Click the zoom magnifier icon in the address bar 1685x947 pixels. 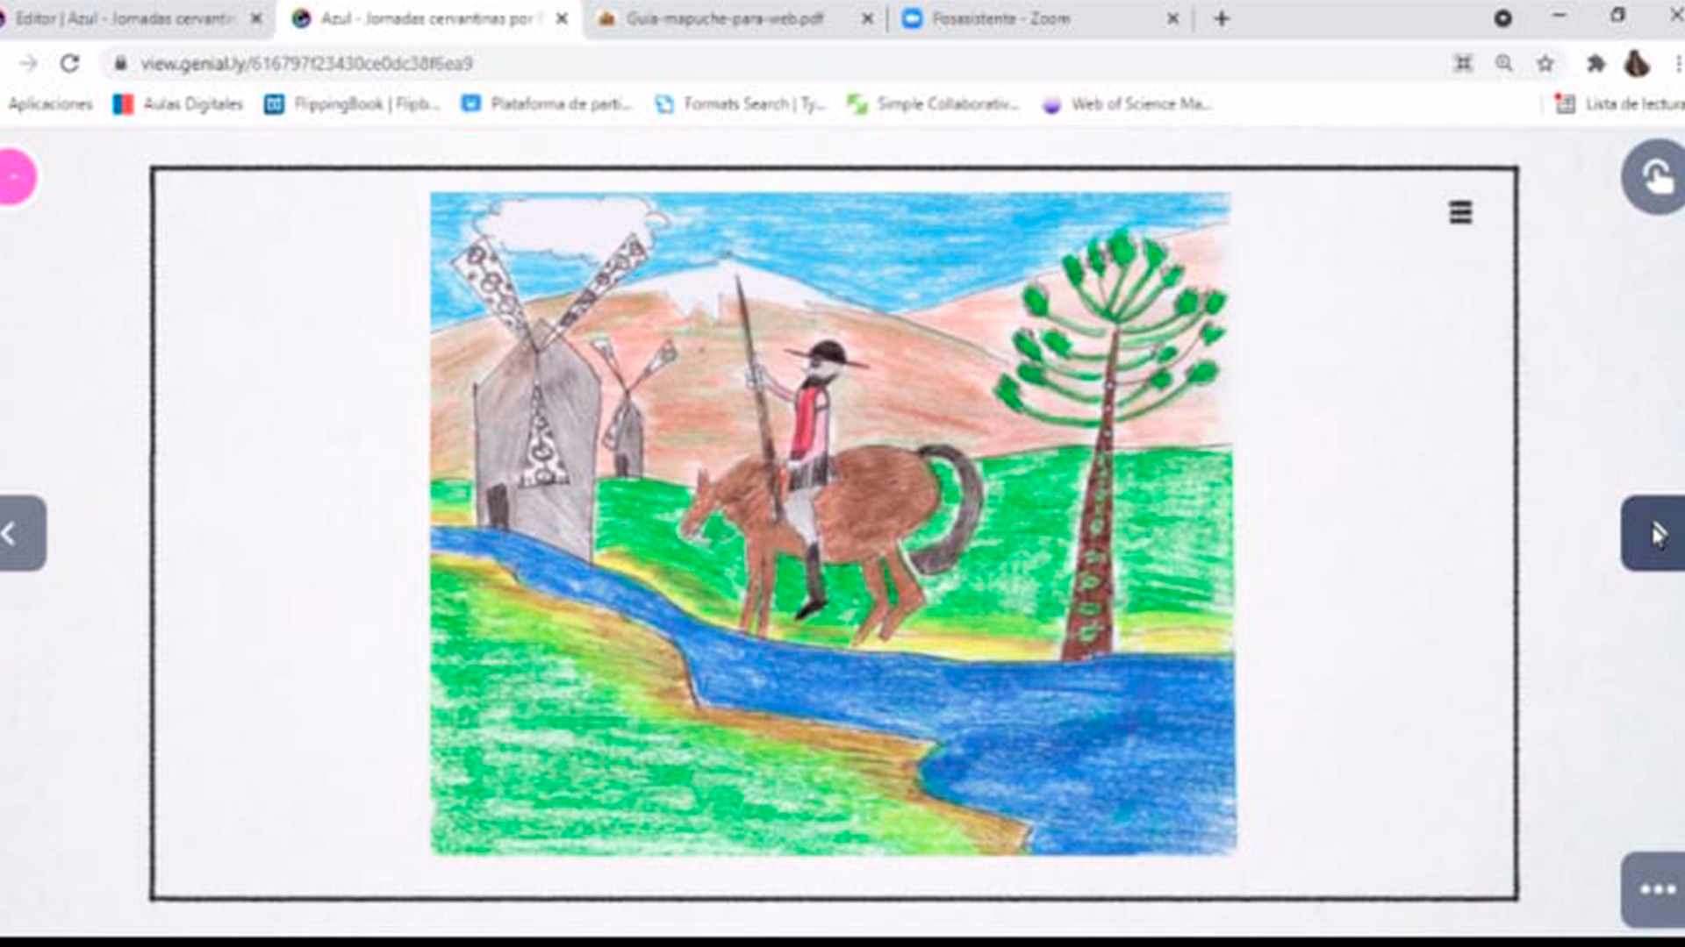[x=1504, y=63]
